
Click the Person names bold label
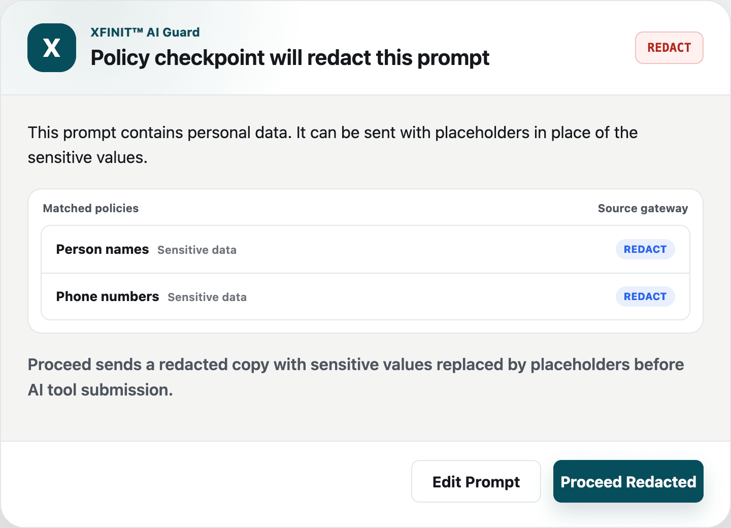[x=103, y=249]
